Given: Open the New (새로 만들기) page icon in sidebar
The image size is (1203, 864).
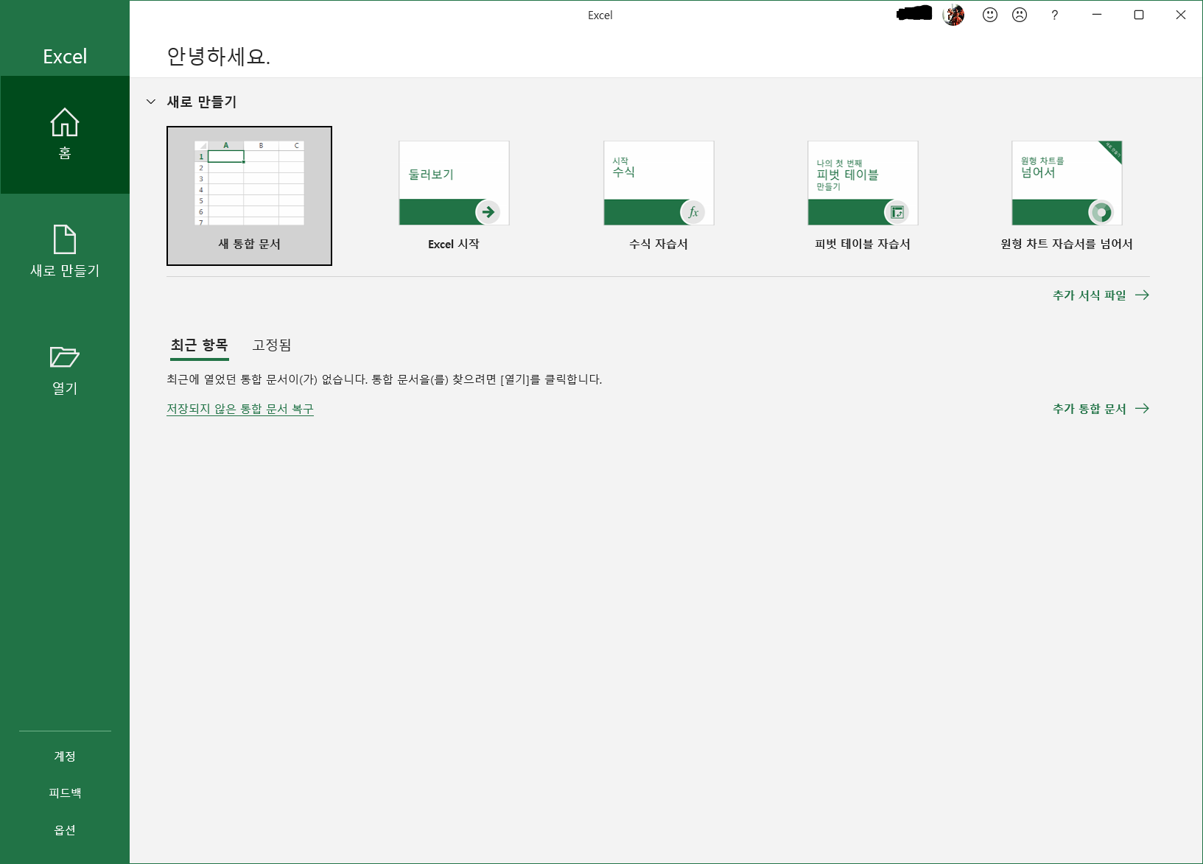Looking at the screenshot, I should click(x=65, y=239).
